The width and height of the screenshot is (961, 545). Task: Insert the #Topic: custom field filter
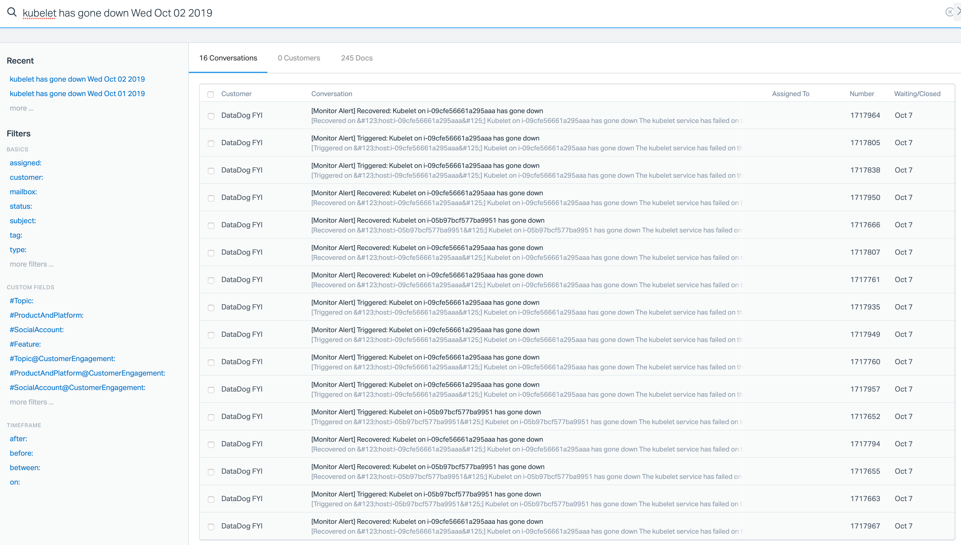[21, 301]
